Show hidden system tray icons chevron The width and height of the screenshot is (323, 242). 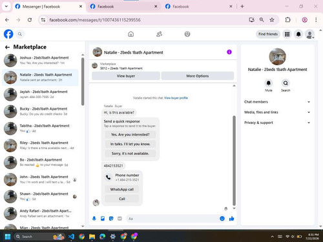(x=272, y=236)
